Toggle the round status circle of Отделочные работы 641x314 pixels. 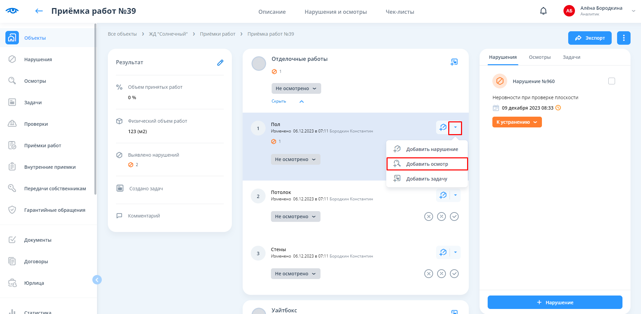click(x=259, y=64)
